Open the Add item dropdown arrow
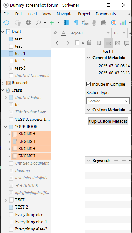Viewport: 132px width, 233px height. tap(58, 23)
